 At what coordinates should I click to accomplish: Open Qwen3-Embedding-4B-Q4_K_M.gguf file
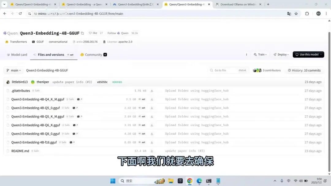pos(38,99)
